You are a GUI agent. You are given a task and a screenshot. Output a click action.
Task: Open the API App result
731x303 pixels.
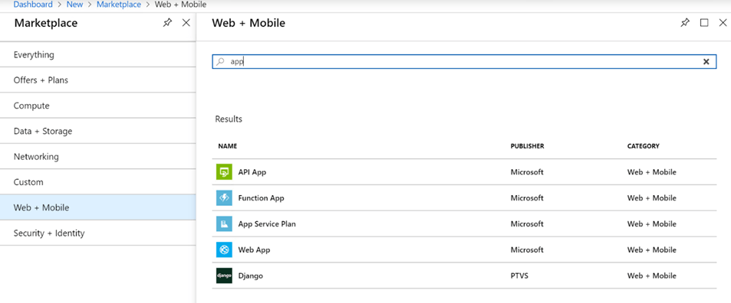point(464,172)
